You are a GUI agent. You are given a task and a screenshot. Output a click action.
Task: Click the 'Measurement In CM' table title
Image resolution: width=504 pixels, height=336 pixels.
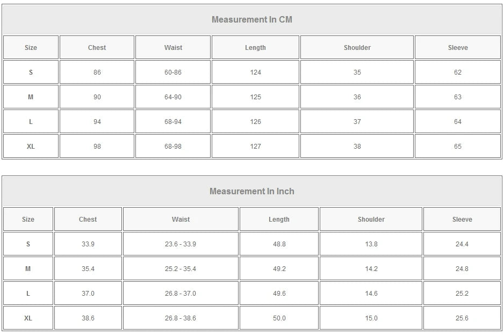coord(251,20)
